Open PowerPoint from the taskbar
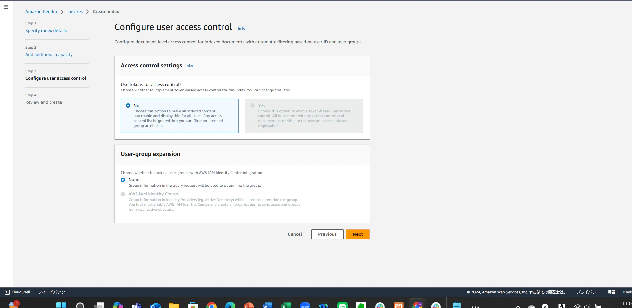Image resolution: width=632 pixels, height=308 pixels. tap(249, 305)
